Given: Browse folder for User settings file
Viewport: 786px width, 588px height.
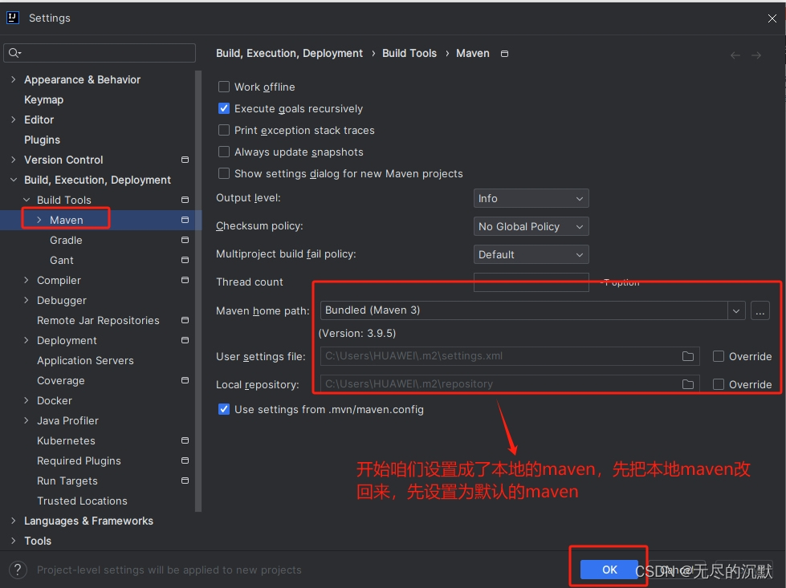Looking at the screenshot, I should point(688,356).
